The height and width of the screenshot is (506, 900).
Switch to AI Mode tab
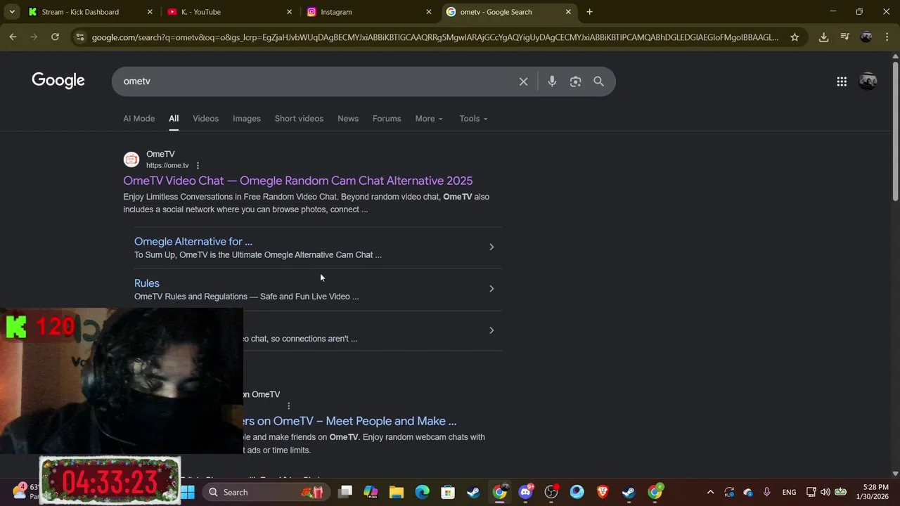139,119
